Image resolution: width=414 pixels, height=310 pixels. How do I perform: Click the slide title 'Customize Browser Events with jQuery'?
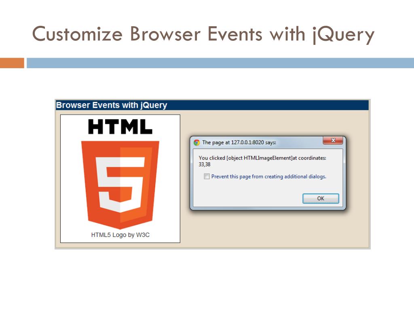[203, 35]
